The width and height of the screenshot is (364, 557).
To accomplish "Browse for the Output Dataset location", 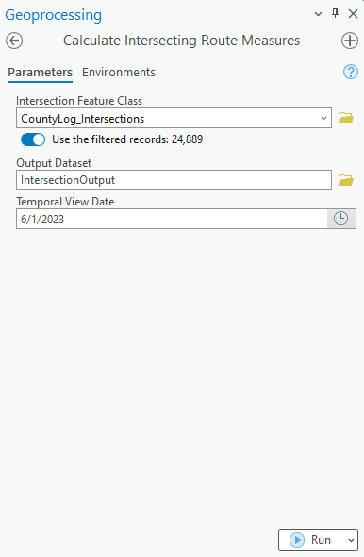I will [x=345, y=180].
